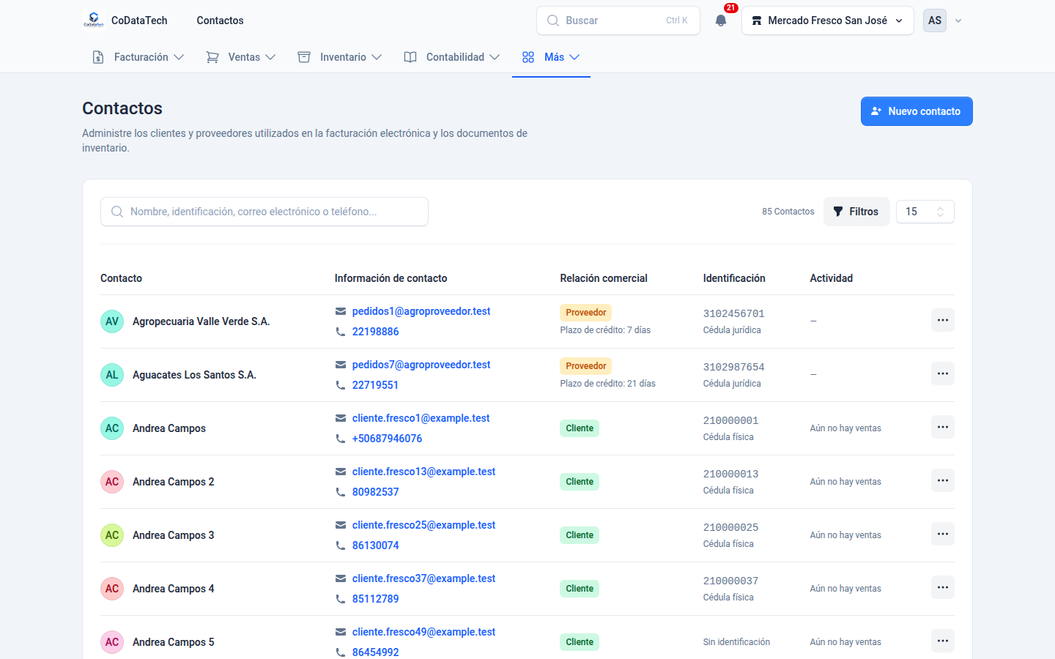Open actions menu for Agropecuaria Valle Verde S.A.
The width and height of the screenshot is (1055, 659).
tap(943, 320)
